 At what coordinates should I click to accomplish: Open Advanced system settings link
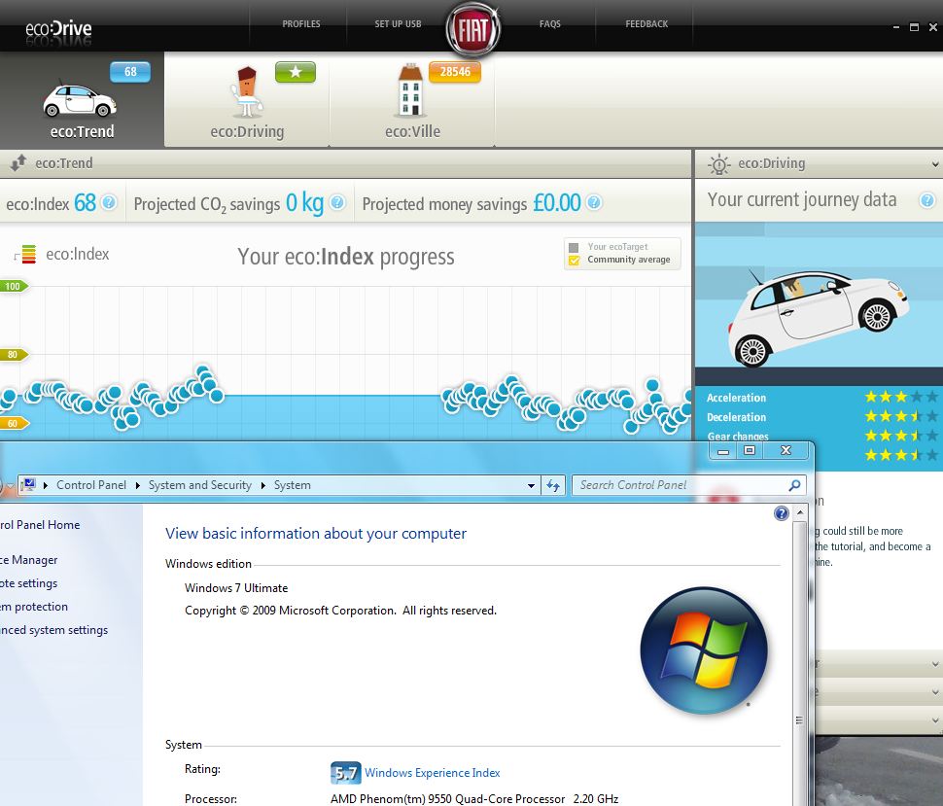pyautogui.click(x=54, y=630)
